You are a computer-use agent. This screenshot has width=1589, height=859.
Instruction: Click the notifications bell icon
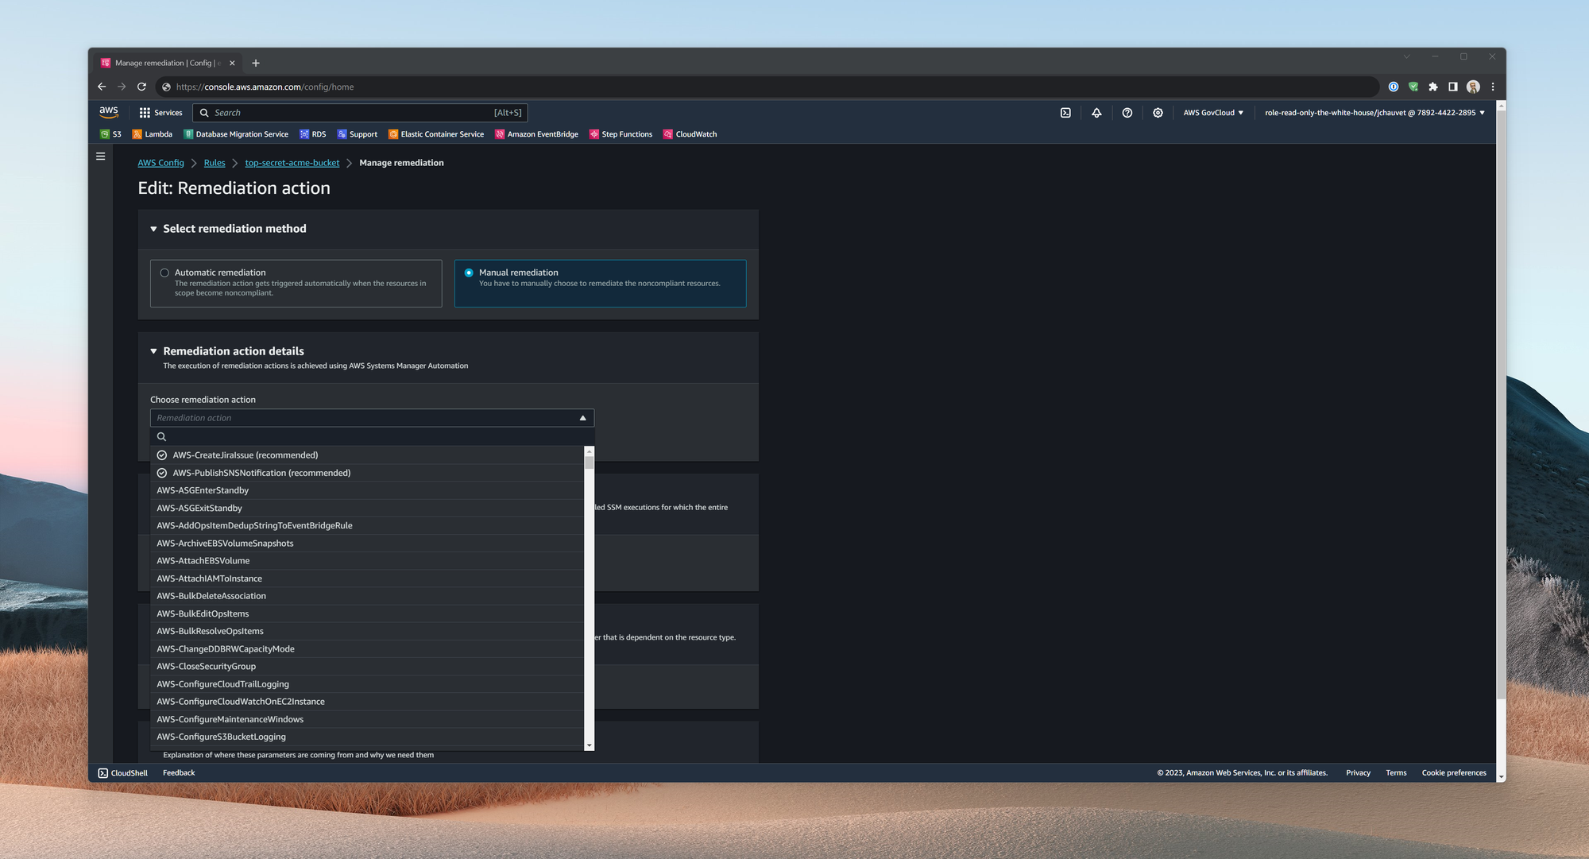pyautogui.click(x=1096, y=113)
